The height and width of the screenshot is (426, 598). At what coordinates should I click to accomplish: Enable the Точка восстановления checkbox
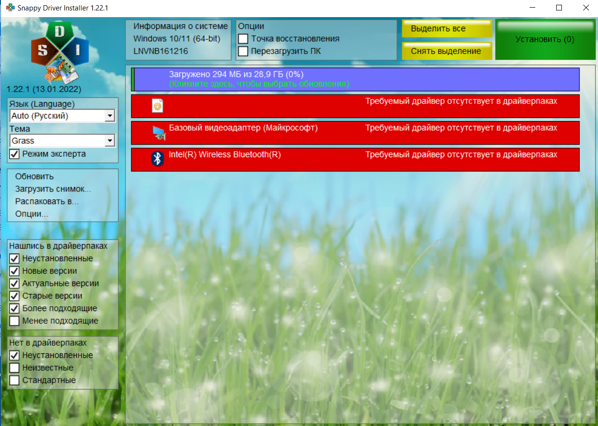(243, 39)
